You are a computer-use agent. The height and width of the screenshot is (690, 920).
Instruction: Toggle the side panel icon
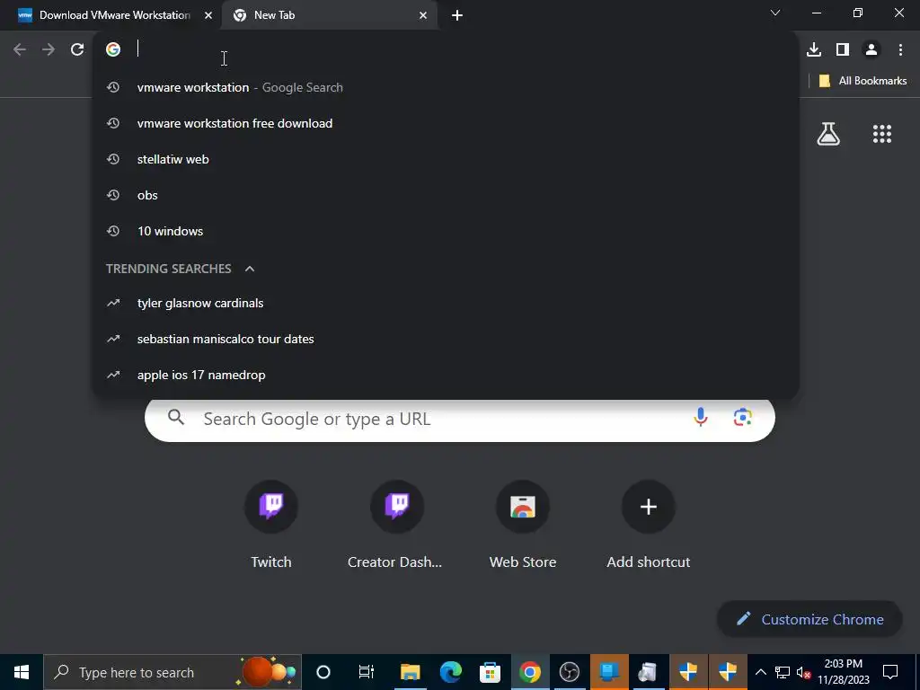[x=843, y=49]
